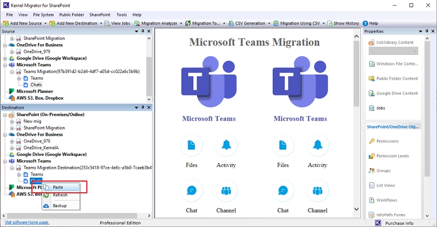The image size is (437, 227).
Task: Close the Properties panel
Action: click(433, 31)
